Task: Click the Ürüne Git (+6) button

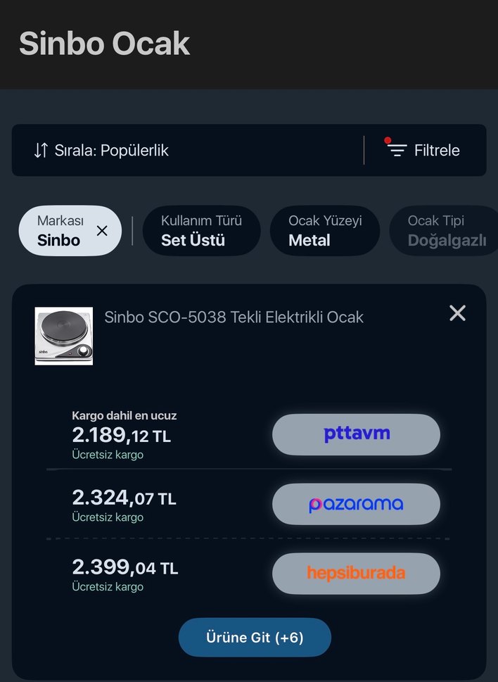Action: coord(255,637)
